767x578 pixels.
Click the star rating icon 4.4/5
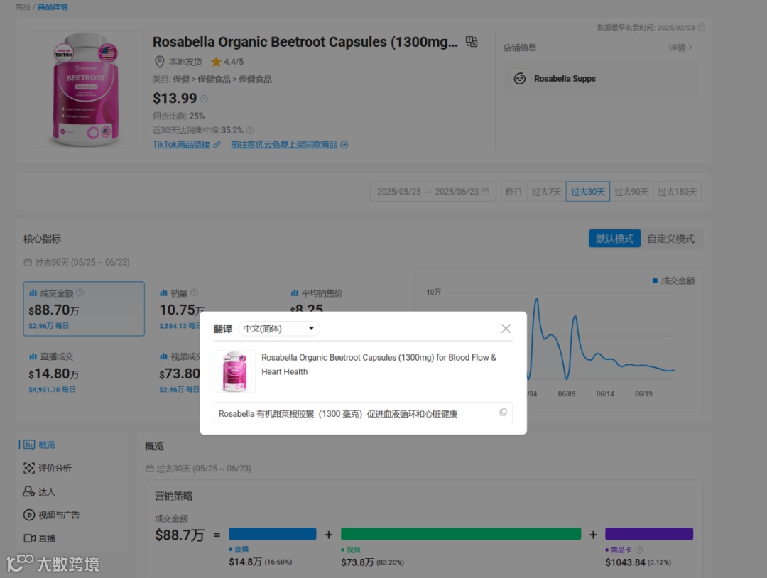[216, 62]
